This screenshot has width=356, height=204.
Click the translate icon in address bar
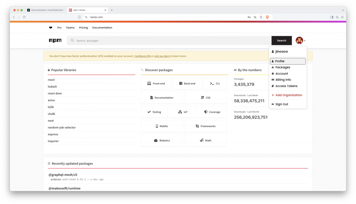tap(255, 17)
